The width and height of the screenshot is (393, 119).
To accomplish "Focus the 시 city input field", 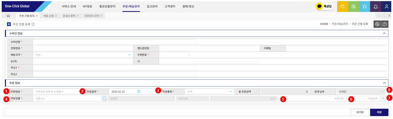I will 209,61.
